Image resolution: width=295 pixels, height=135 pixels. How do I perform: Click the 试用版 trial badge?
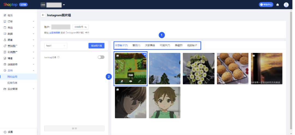(23, 5)
